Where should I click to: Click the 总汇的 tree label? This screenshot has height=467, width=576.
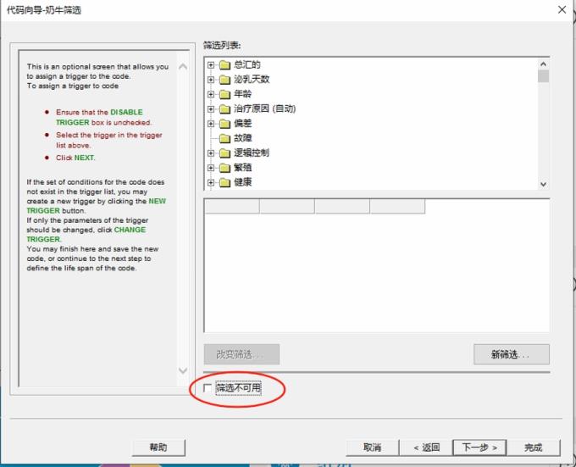pyautogui.click(x=247, y=64)
